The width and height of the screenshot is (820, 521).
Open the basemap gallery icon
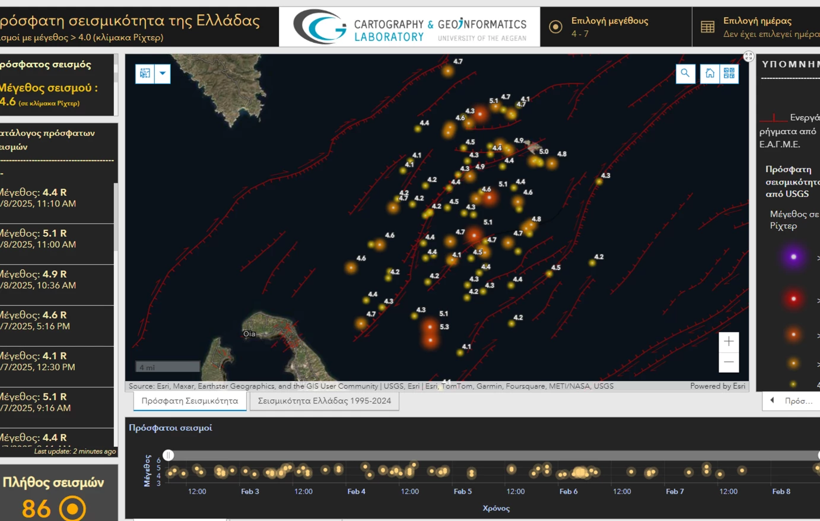729,73
